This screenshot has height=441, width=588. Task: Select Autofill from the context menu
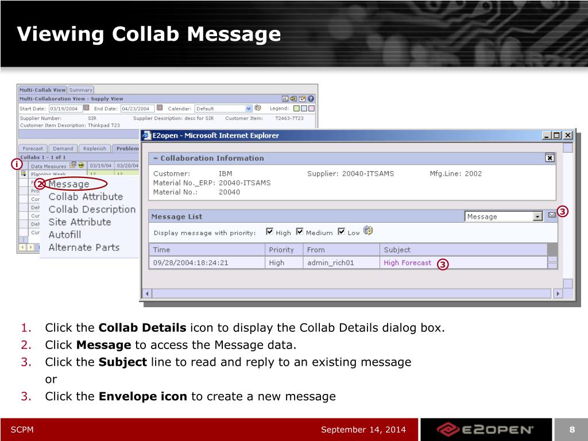(65, 235)
